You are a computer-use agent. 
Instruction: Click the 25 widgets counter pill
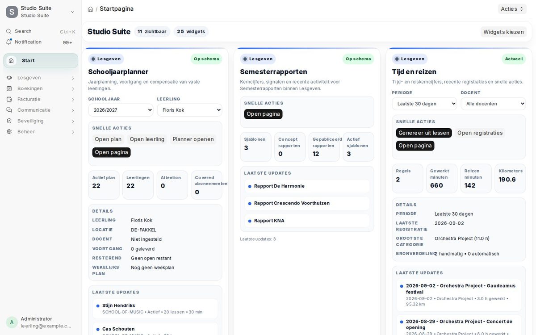[191, 32]
